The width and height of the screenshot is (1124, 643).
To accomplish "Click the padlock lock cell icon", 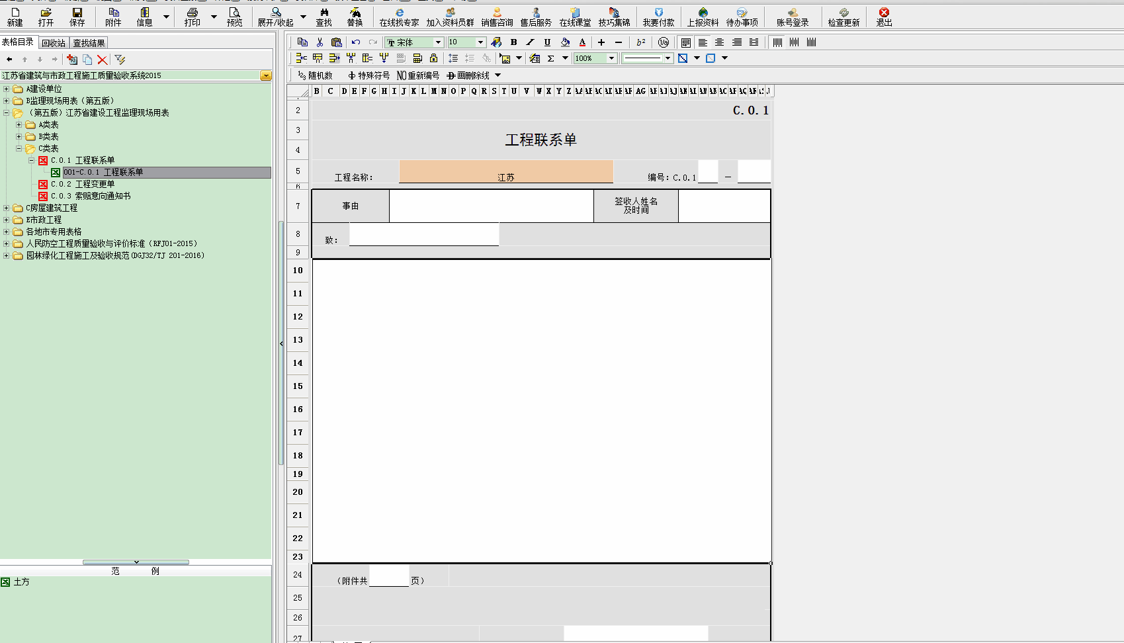I will (x=433, y=58).
